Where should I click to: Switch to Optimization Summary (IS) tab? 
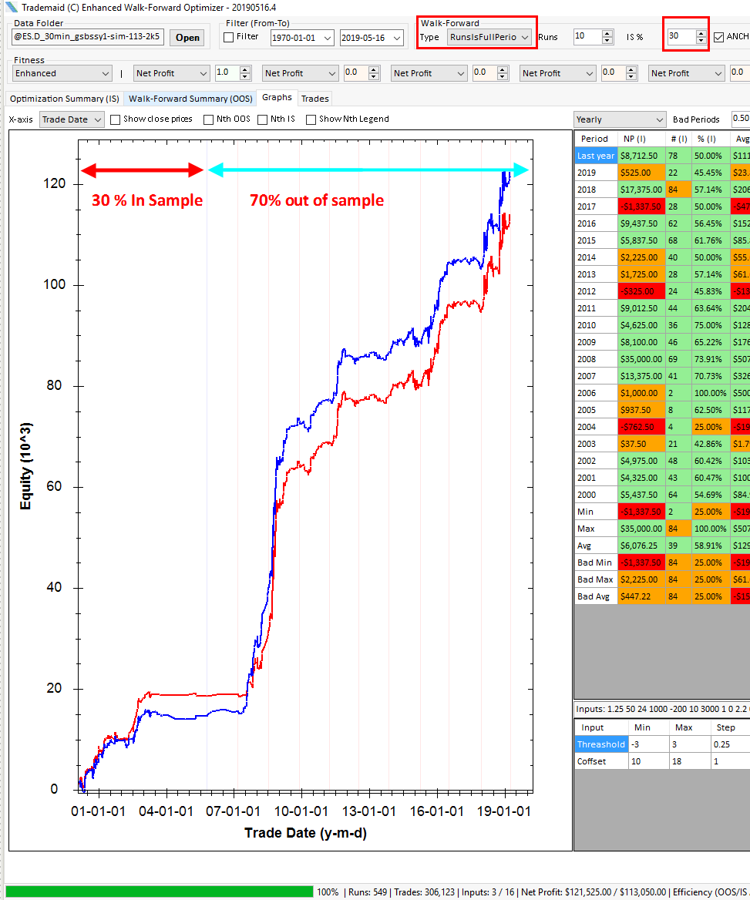coord(64,99)
